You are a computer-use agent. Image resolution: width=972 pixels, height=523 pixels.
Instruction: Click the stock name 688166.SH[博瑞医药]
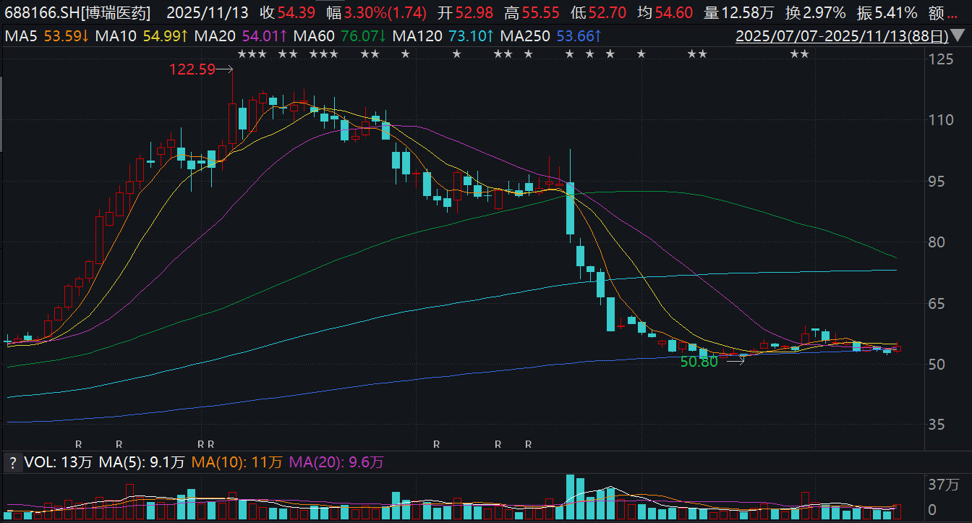coord(77,12)
